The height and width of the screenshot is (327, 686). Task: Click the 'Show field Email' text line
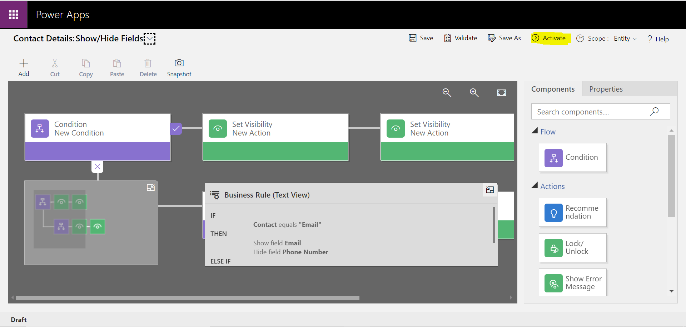pos(277,243)
